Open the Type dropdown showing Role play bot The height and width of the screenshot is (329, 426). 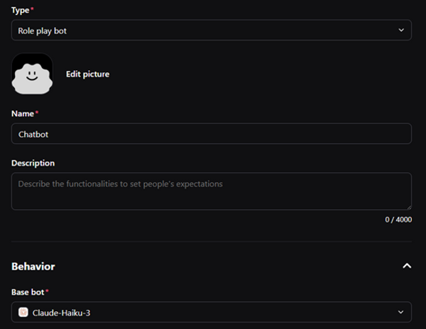click(212, 30)
